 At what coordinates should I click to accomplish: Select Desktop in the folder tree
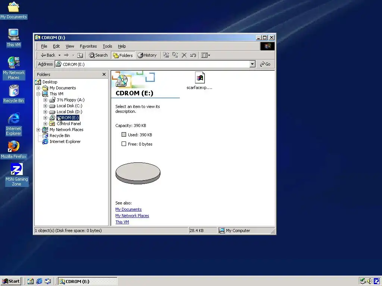50,82
